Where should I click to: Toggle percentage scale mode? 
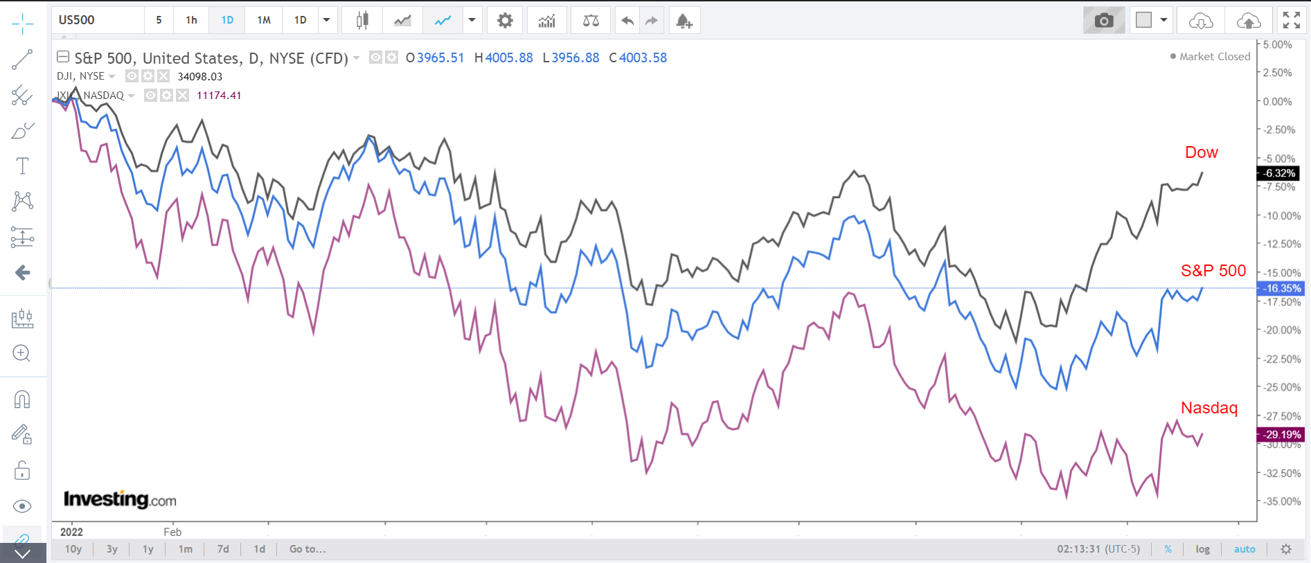pos(1168,549)
